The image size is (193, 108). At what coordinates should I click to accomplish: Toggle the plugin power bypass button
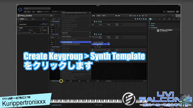point(20,10)
